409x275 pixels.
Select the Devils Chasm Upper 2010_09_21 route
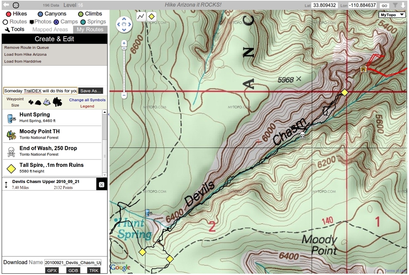[49, 184]
